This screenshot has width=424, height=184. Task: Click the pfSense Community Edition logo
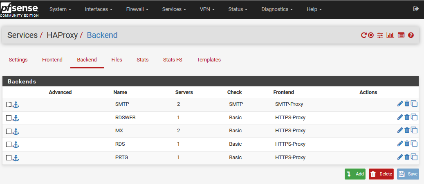tap(19, 10)
